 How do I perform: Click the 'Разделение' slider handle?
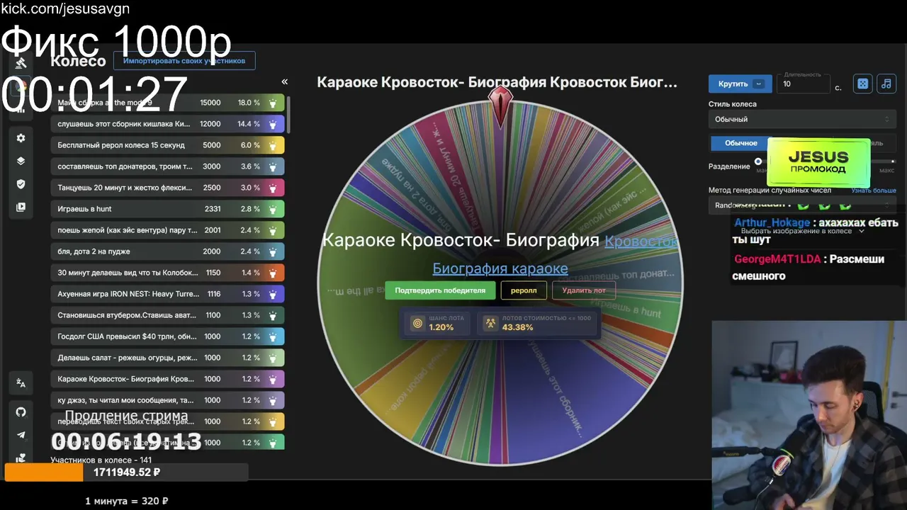pos(758,161)
